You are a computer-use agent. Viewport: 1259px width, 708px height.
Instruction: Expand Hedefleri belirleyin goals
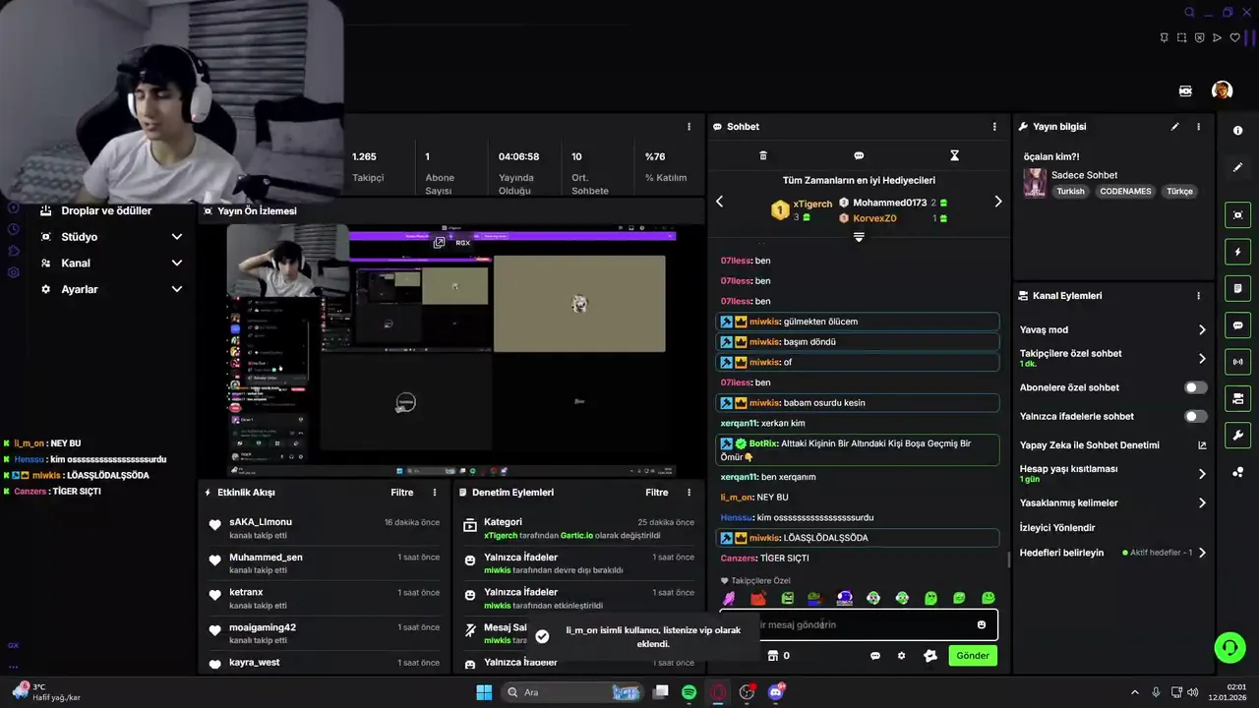[1202, 553]
